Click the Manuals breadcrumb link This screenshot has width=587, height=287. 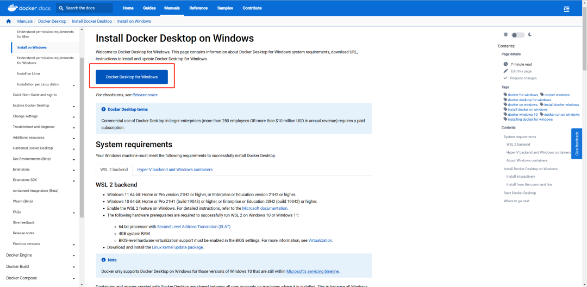[24, 21]
